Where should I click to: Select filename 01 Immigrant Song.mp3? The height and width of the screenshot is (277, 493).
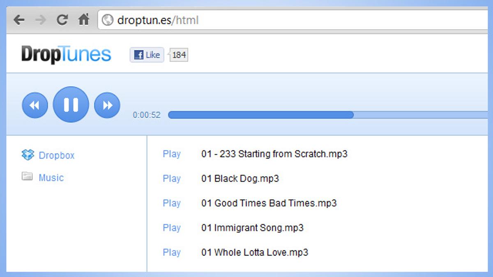pyautogui.click(x=253, y=228)
